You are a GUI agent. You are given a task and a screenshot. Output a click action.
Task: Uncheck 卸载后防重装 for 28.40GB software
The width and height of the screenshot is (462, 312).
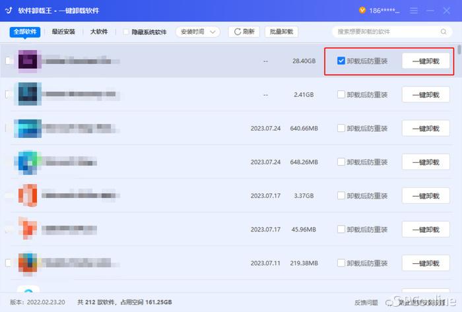[x=341, y=61]
